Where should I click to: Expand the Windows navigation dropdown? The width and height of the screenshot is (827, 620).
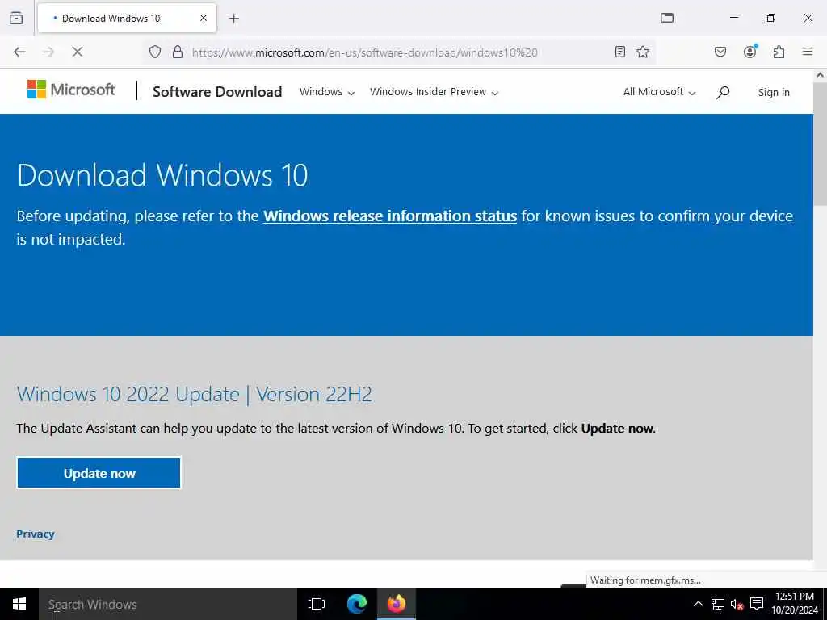(327, 92)
